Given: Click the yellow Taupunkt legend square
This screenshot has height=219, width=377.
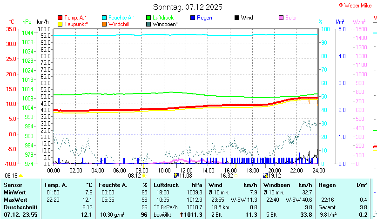Looking at the screenshot, I should click(x=60, y=24).
